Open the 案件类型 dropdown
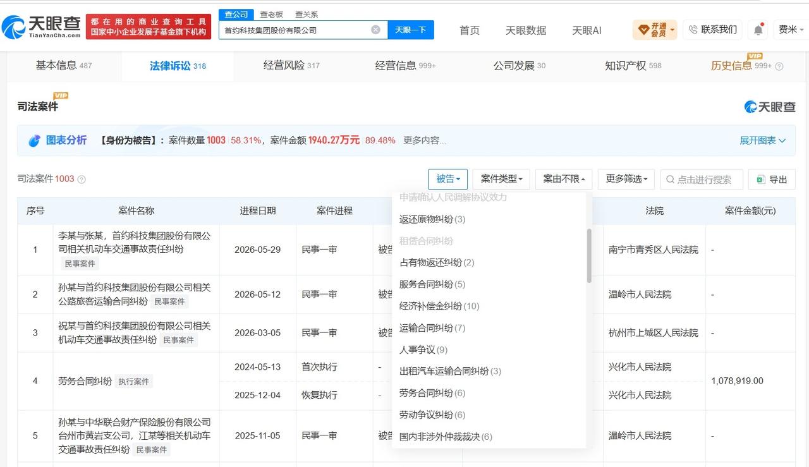The height and width of the screenshot is (467, 809). [501, 179]
